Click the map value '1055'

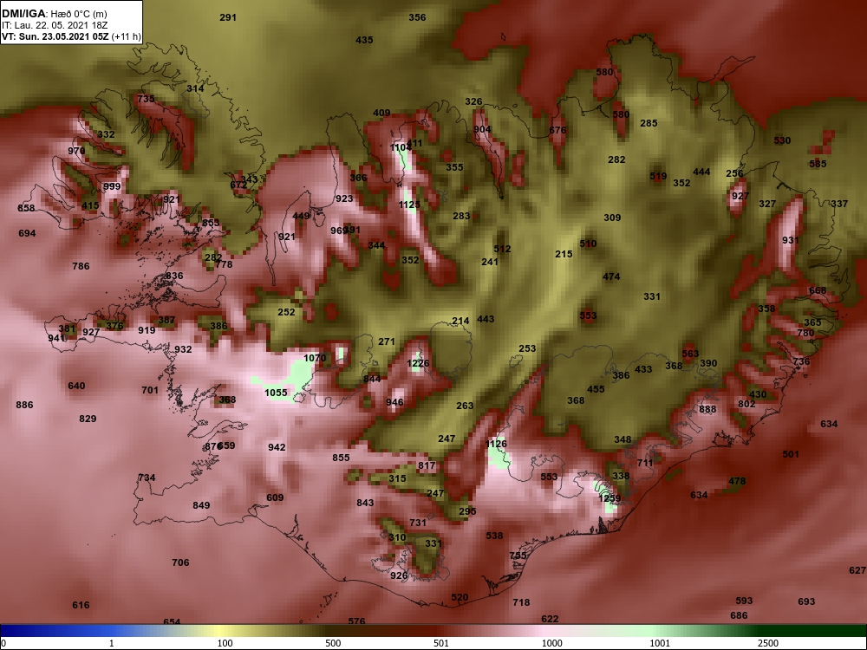point(276,393)
